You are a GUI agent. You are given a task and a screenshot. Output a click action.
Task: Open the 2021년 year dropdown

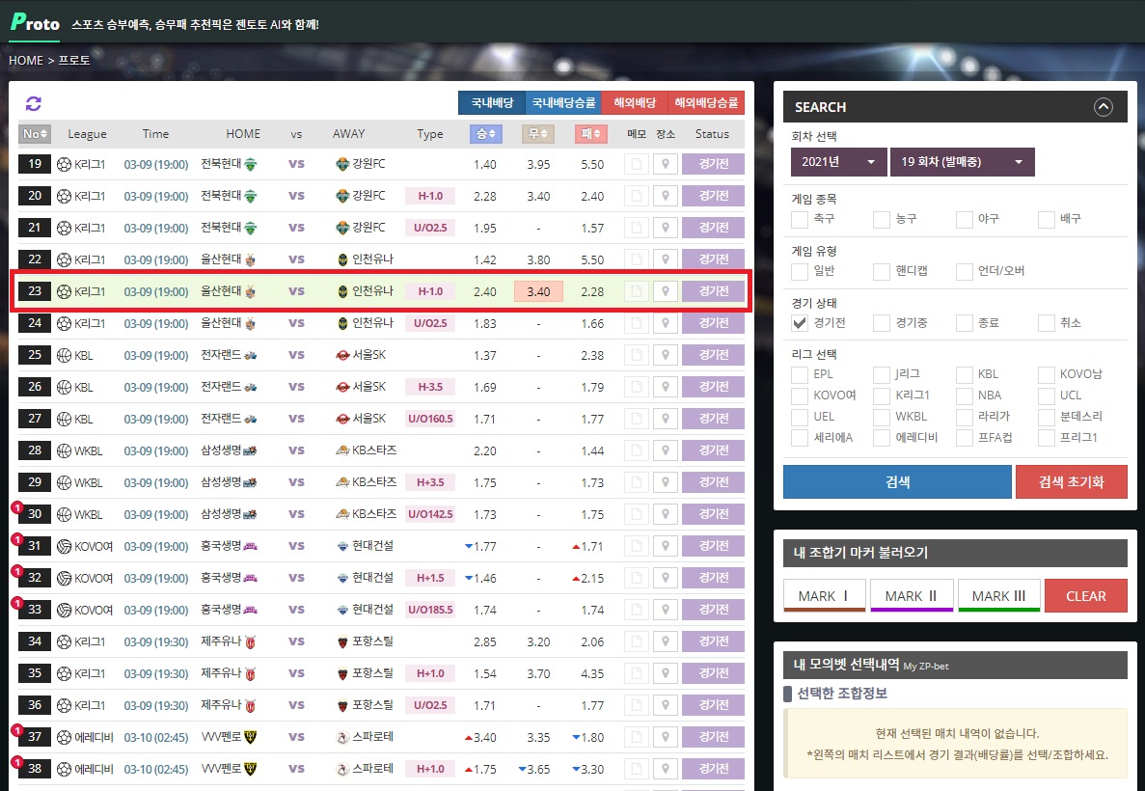tap(837, 162)
